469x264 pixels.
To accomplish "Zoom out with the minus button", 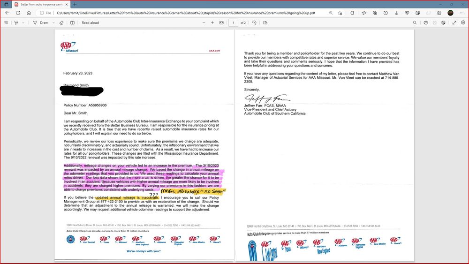I will point(204,23).
